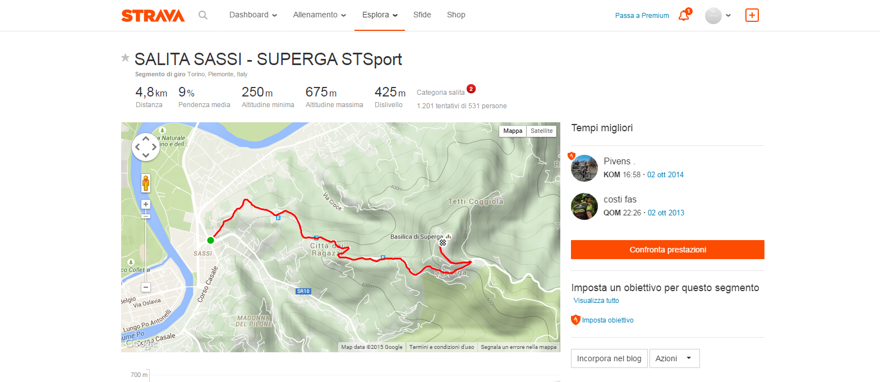This screenshot has width=880, height=382.
Task: Zoom in on the map
Action: point(146,204)
